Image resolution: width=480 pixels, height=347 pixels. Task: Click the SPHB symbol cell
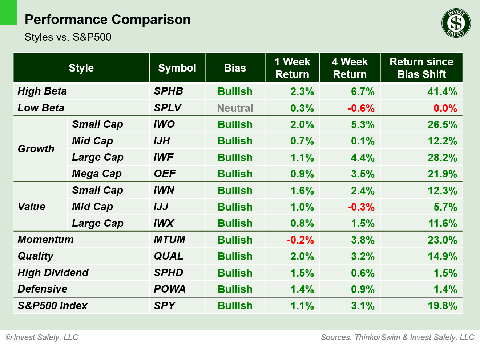[168, 91]
